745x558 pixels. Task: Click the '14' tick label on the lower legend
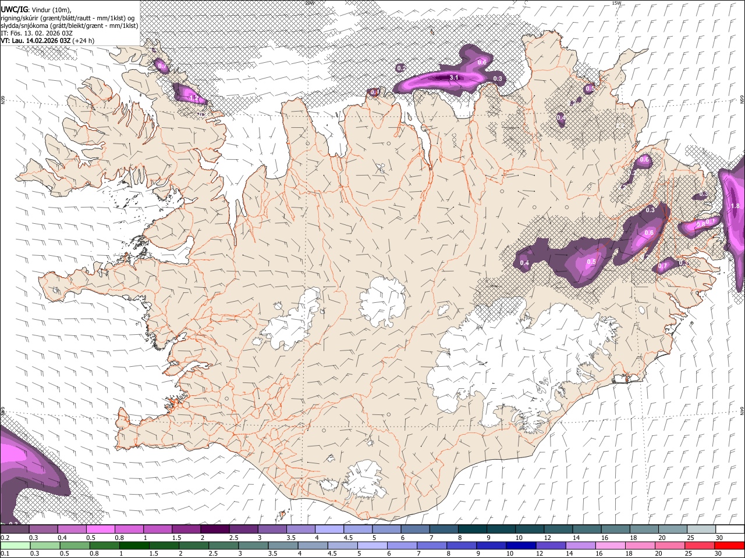(569, 554)
